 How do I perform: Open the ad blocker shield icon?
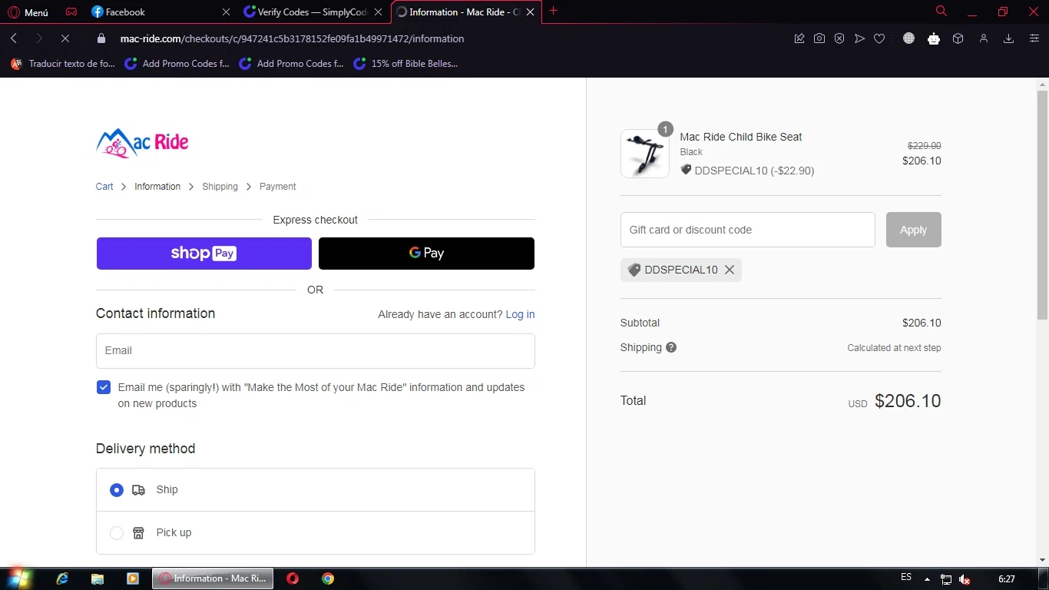click(x=839, y=38)
